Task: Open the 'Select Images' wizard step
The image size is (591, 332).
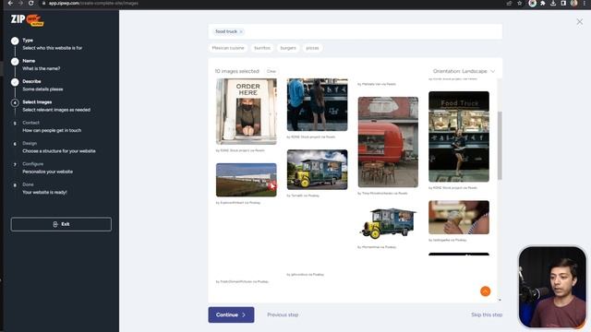Action: (x=56, y=106)
